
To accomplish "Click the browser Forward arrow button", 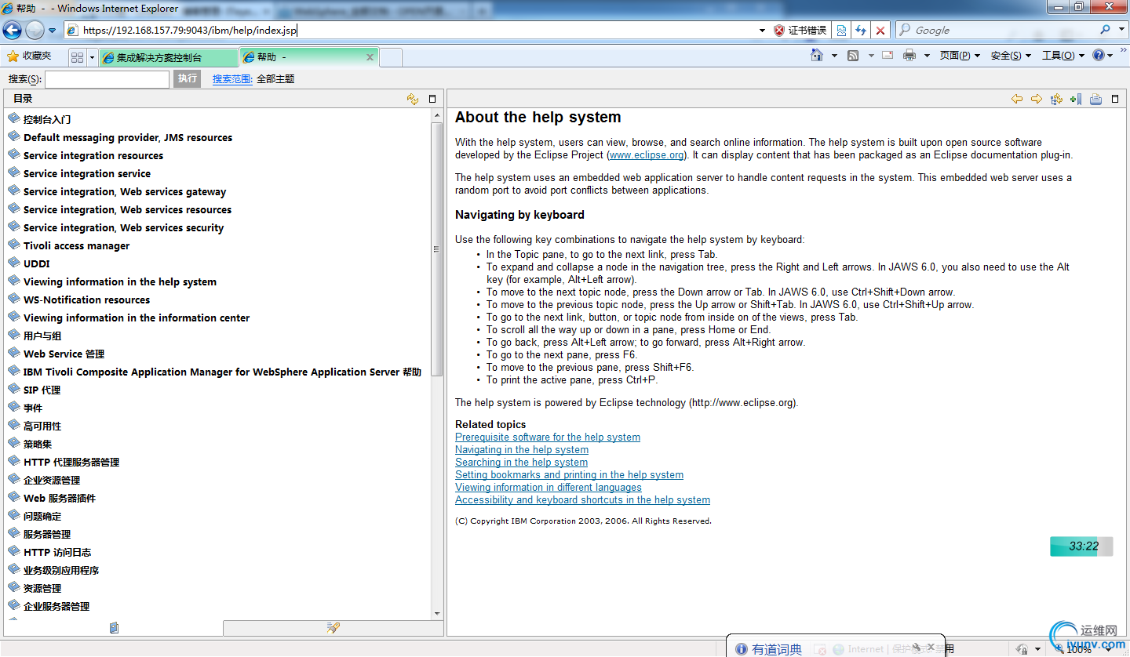I will click(x=35, y=30).
